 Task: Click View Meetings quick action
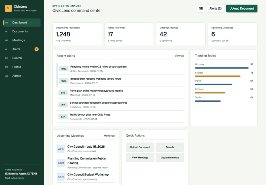tap(140, 158)
